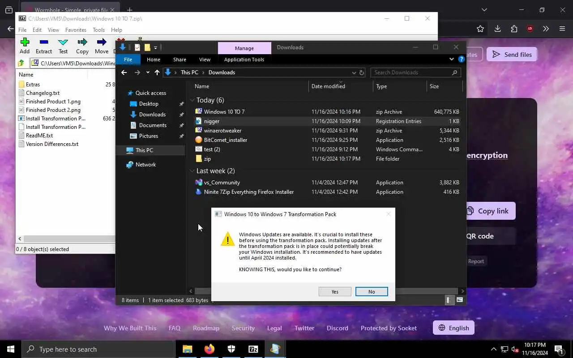This screenshot has height=358, width=573.
Task: Click the Extract icon in 7-Zip
Action: click(x=44, y=46)
